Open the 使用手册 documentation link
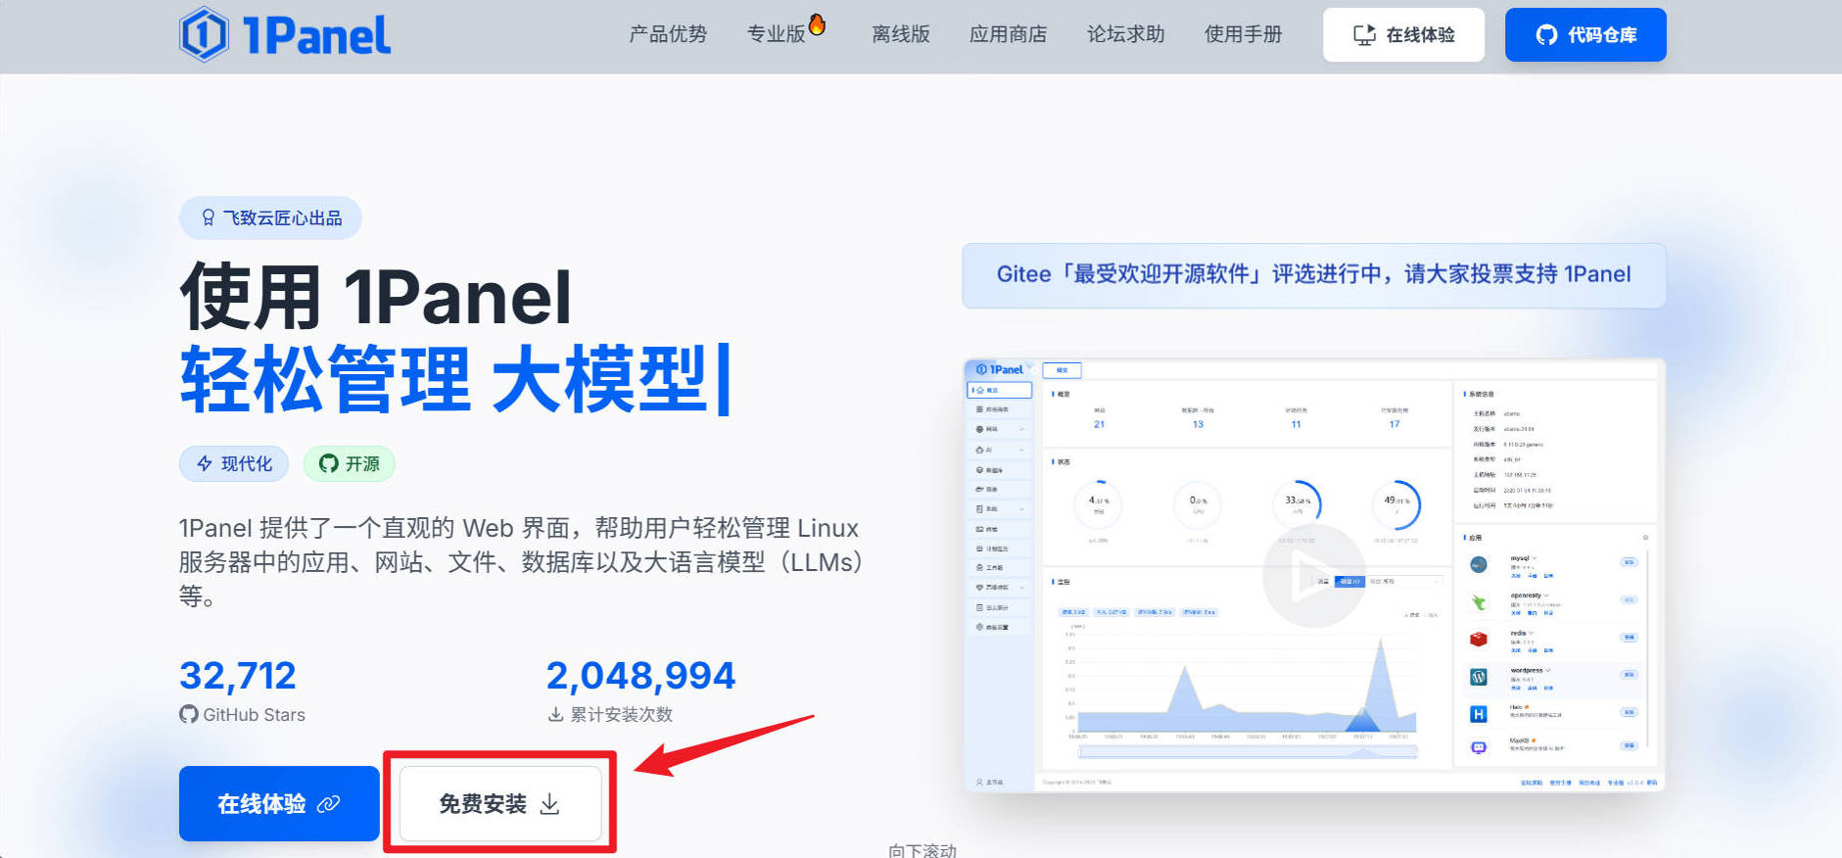This screenshot has height=858, width=1842. (1244, 34)
